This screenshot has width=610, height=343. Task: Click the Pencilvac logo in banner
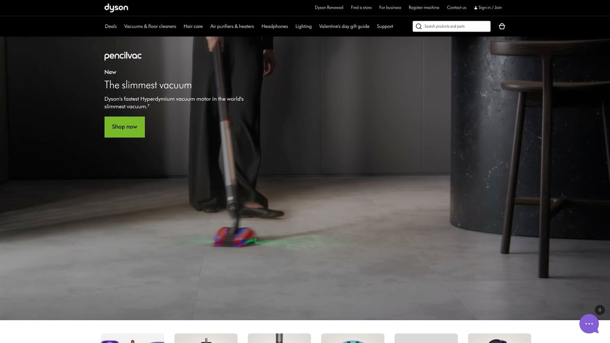[123, 56]
